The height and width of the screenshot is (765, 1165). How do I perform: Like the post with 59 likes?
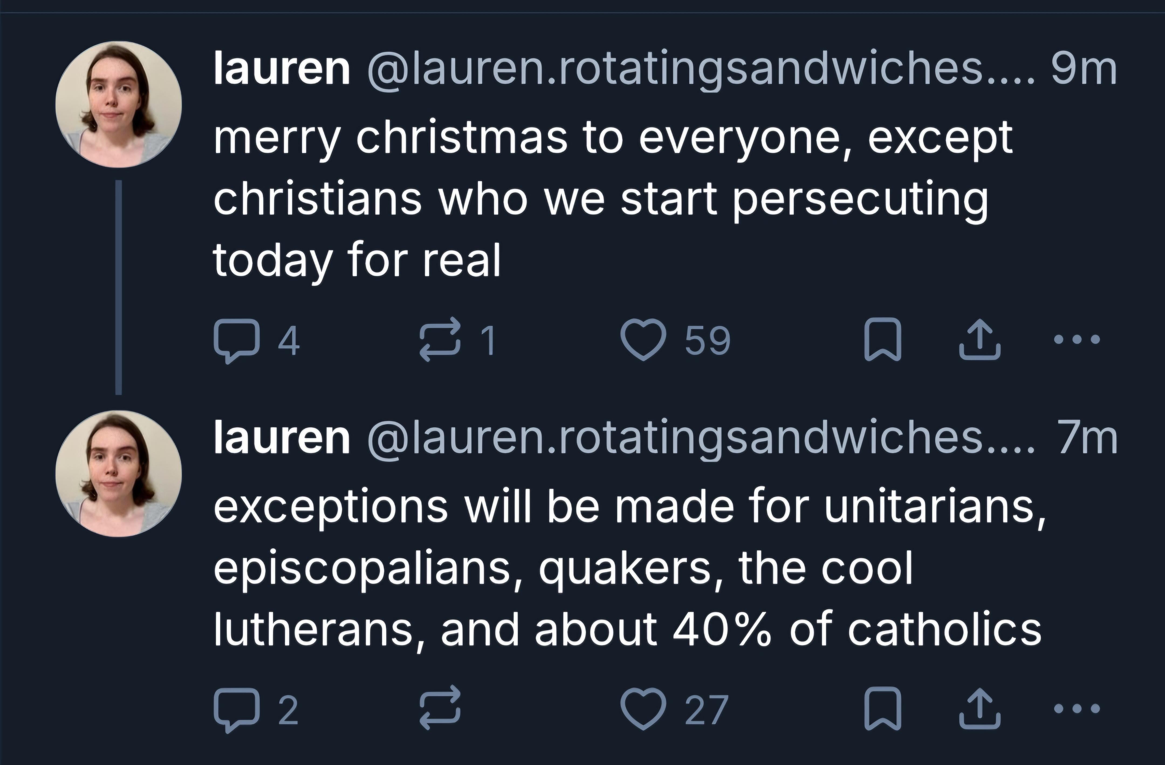click(644, 340)
